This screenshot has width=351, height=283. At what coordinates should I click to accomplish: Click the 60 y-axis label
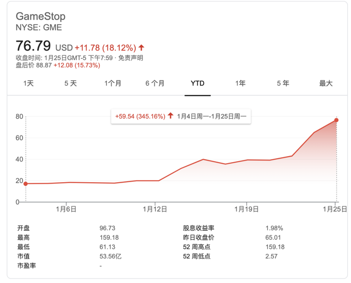(19, 138)
